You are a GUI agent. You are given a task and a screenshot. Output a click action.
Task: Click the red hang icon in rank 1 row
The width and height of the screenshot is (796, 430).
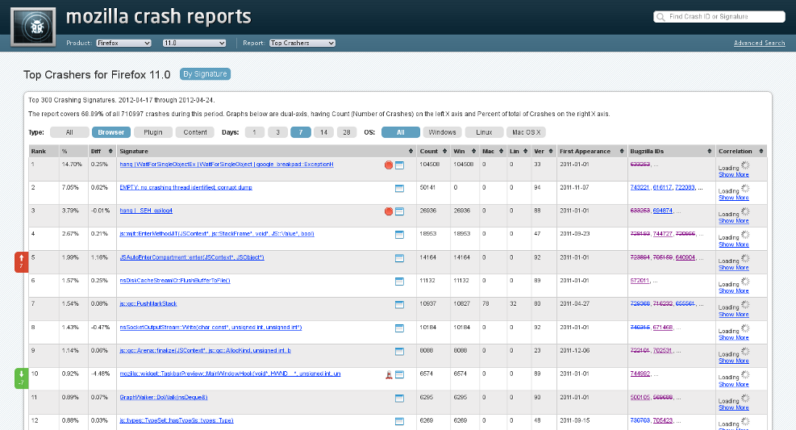click(x=389, y=165)
